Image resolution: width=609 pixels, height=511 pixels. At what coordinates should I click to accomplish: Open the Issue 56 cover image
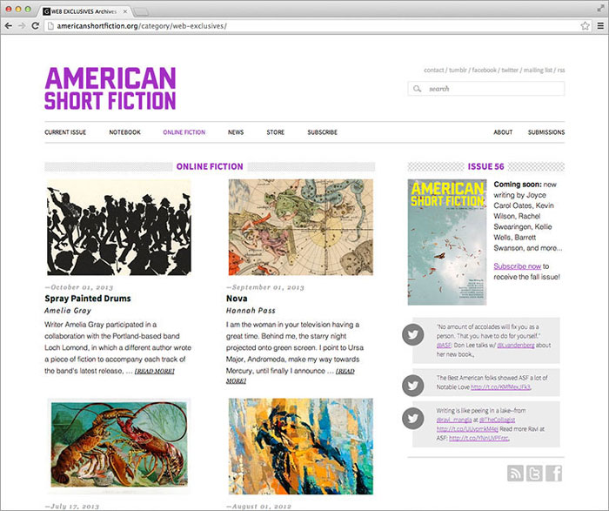pos(447,242)
